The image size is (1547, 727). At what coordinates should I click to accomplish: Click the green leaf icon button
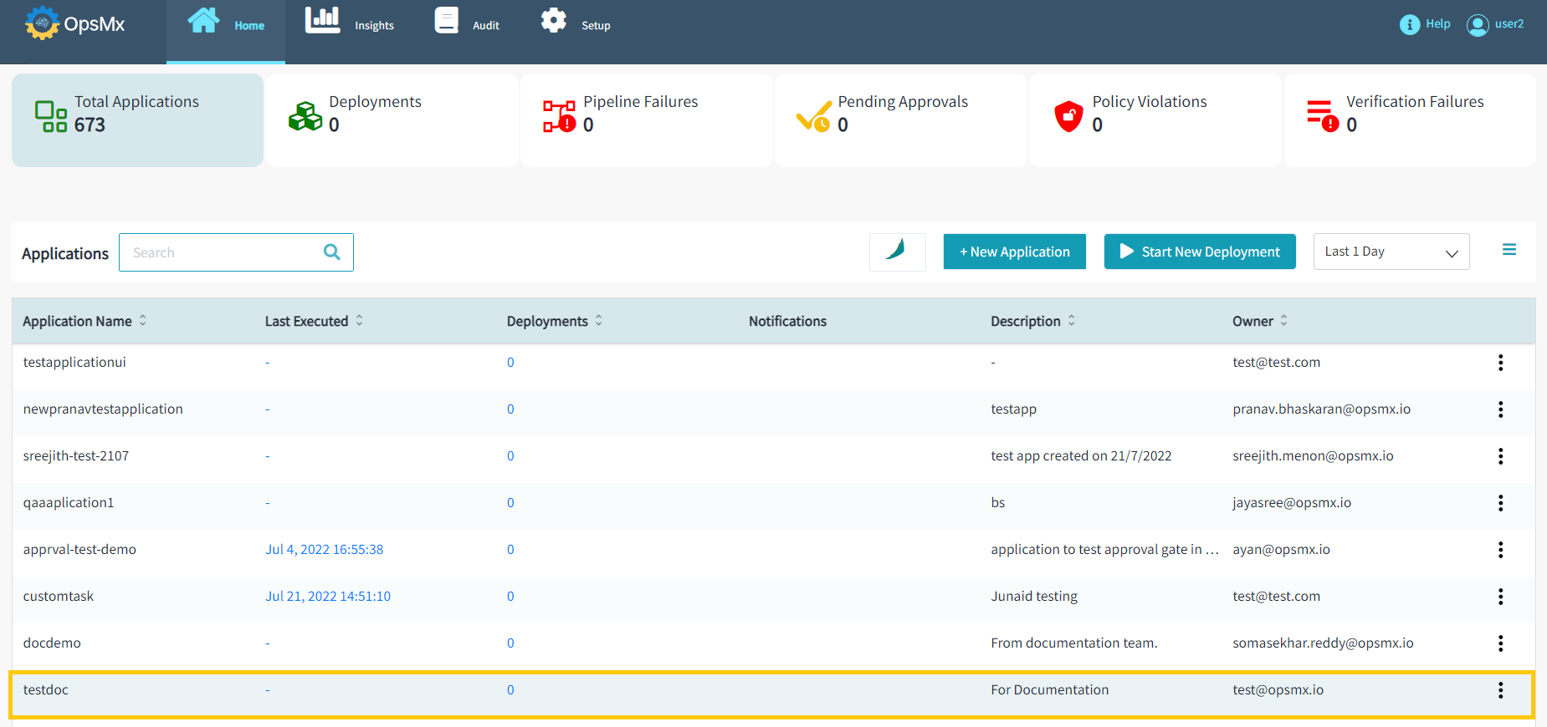point(897,252)
